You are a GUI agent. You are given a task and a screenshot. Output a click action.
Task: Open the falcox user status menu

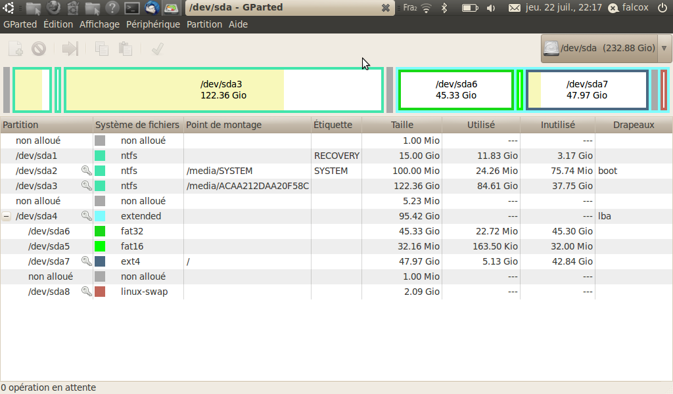[x=629, y=7]
